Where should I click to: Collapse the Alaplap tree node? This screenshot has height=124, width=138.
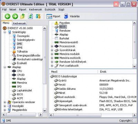(5, 67)
